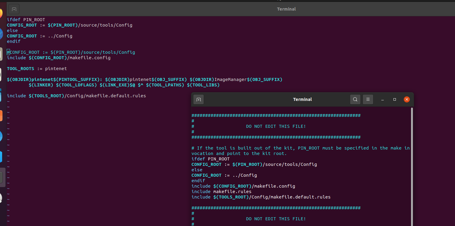The height and width of the screenshot is (226, 455).
Task: Click the 'ifdef PIN_ROOT' line in the background terminal
Action: (x=26, y=20)
